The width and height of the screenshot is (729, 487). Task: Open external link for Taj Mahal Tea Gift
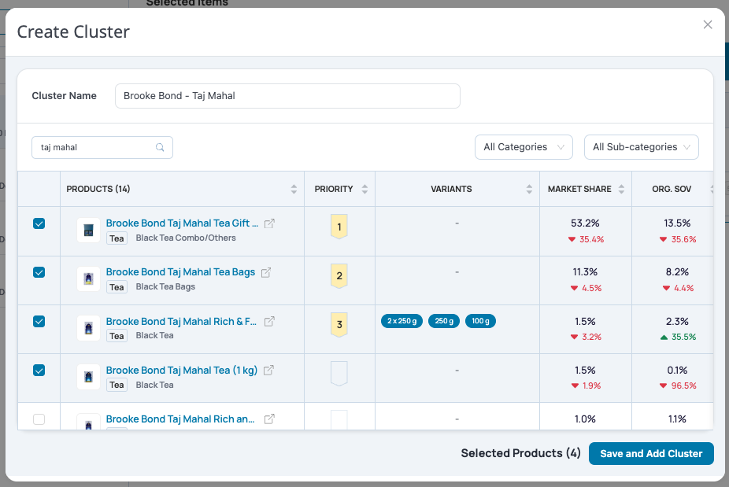[x=269, y=223]
